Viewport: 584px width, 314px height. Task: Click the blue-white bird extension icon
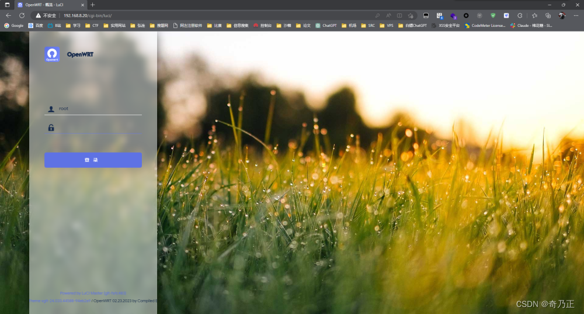click(506, 16)
